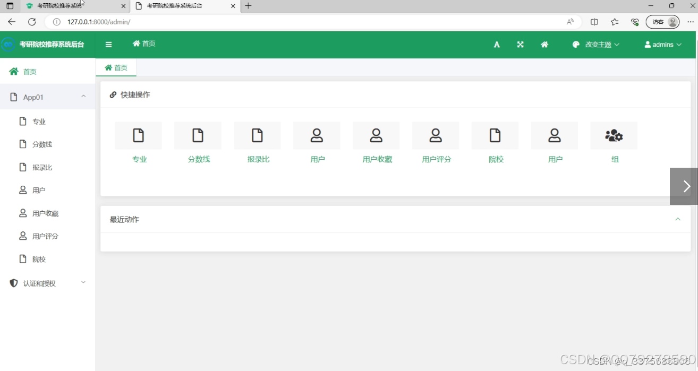Image resolution: width=698 pixels, height=371 pixels.
Task: Click the 分数线 quick action label
Action: click(x=199, y=159)
